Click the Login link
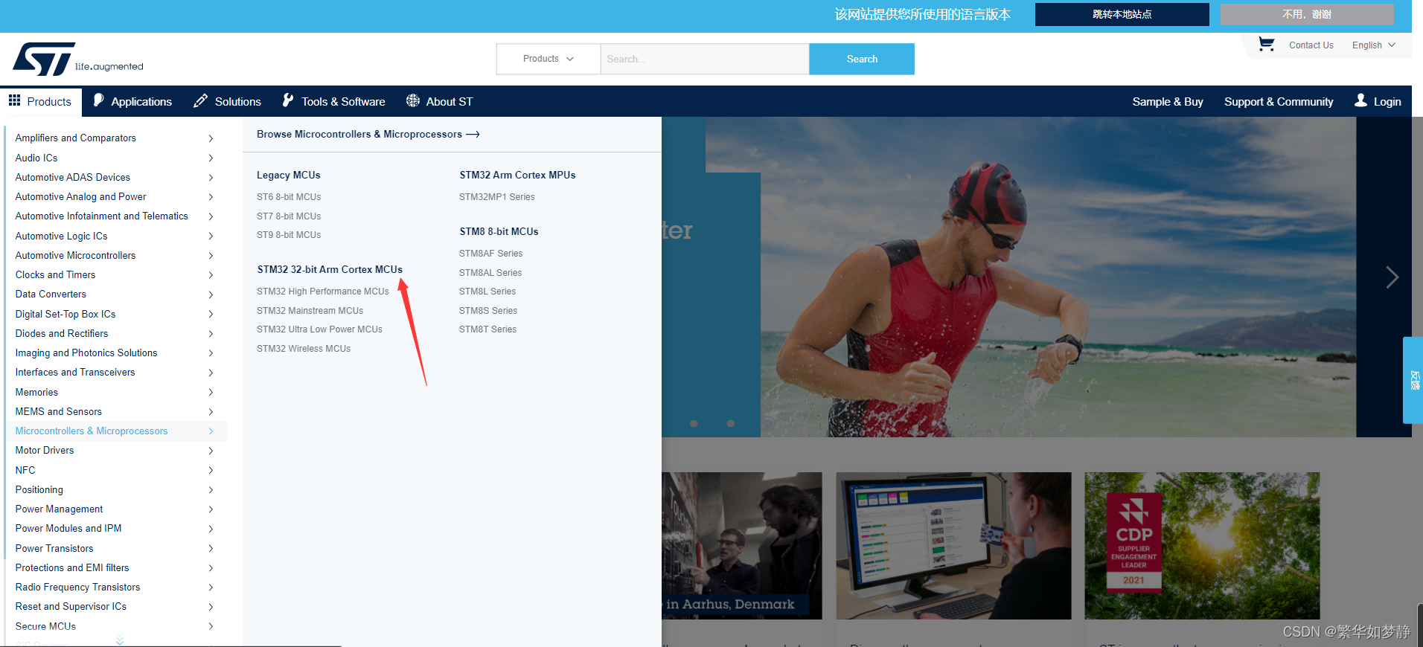This screenshot has width=1423, height=647. click(1387, 101)
